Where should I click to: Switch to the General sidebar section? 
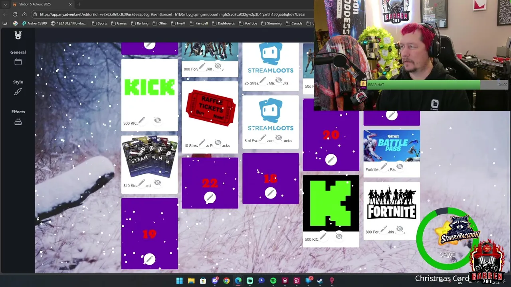pyautogui.click(x=18, y=52)
